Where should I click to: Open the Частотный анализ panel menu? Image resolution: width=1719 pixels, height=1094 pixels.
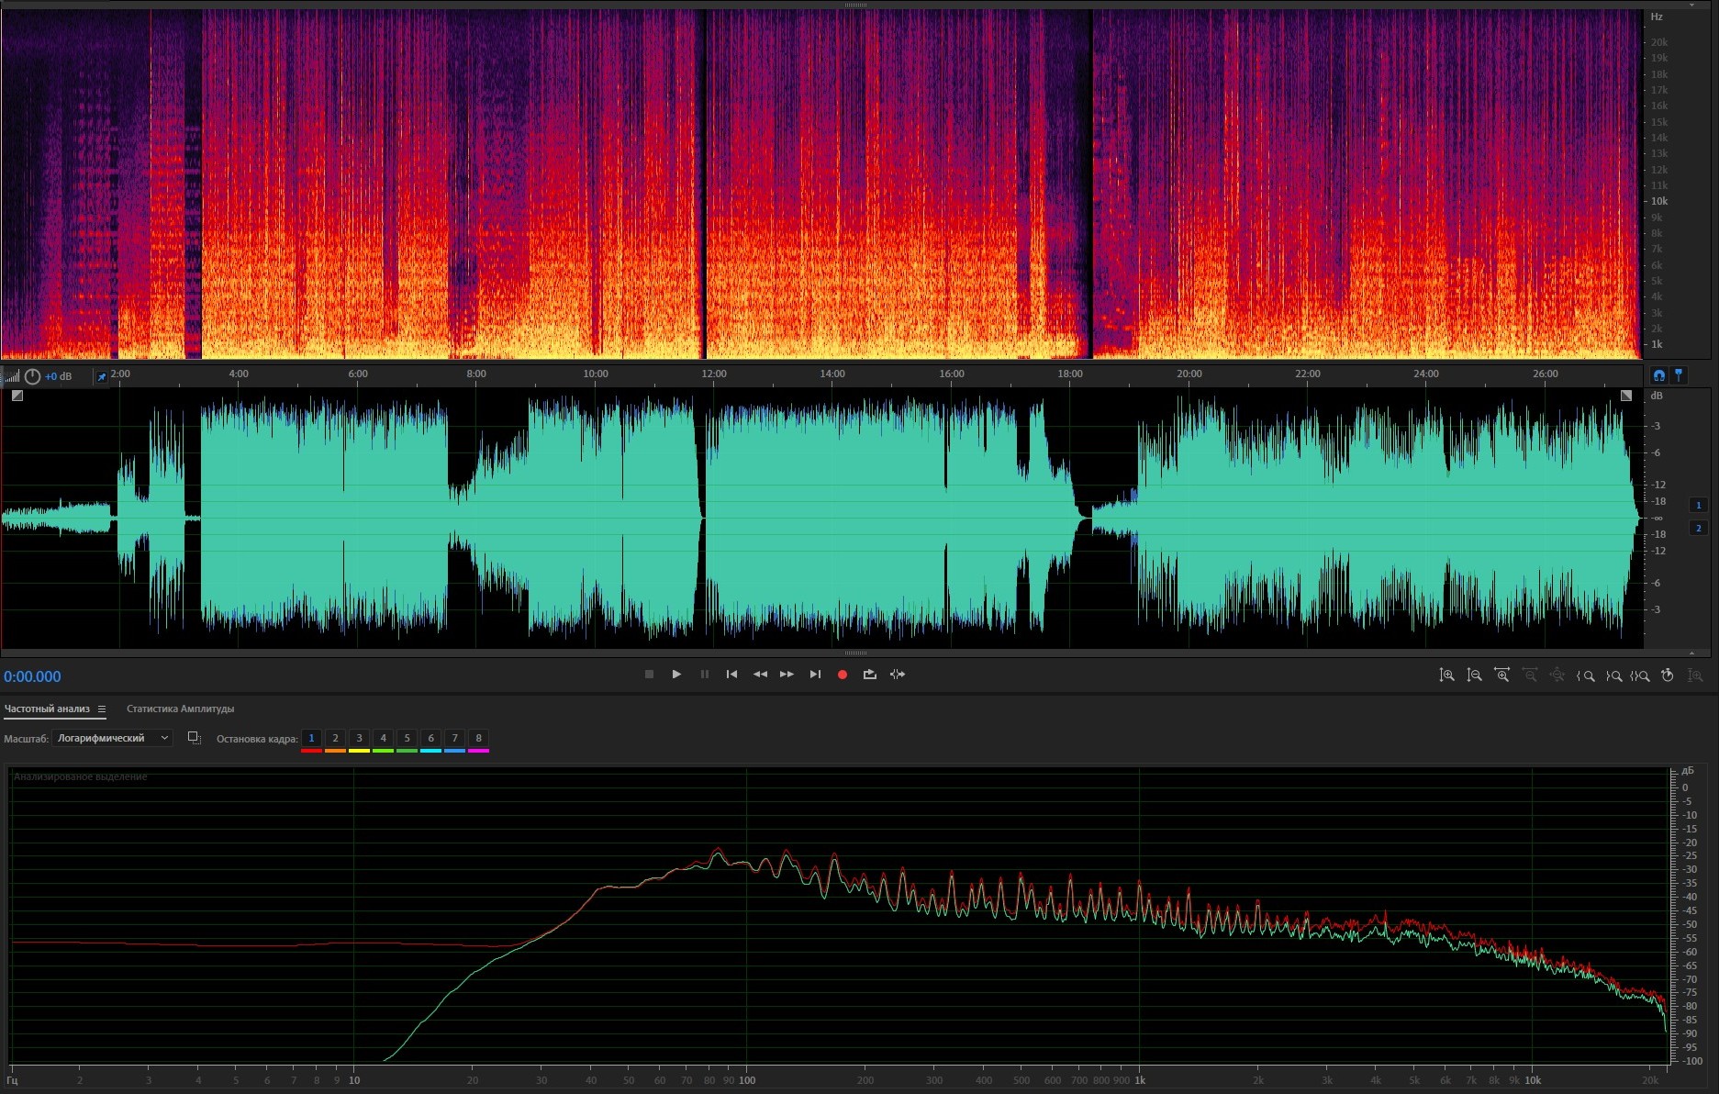[102, 709]
